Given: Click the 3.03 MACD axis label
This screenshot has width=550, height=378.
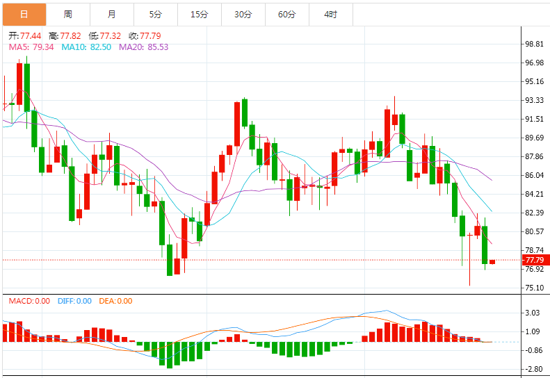Looking at the screenshot, I should click(533, 313).
